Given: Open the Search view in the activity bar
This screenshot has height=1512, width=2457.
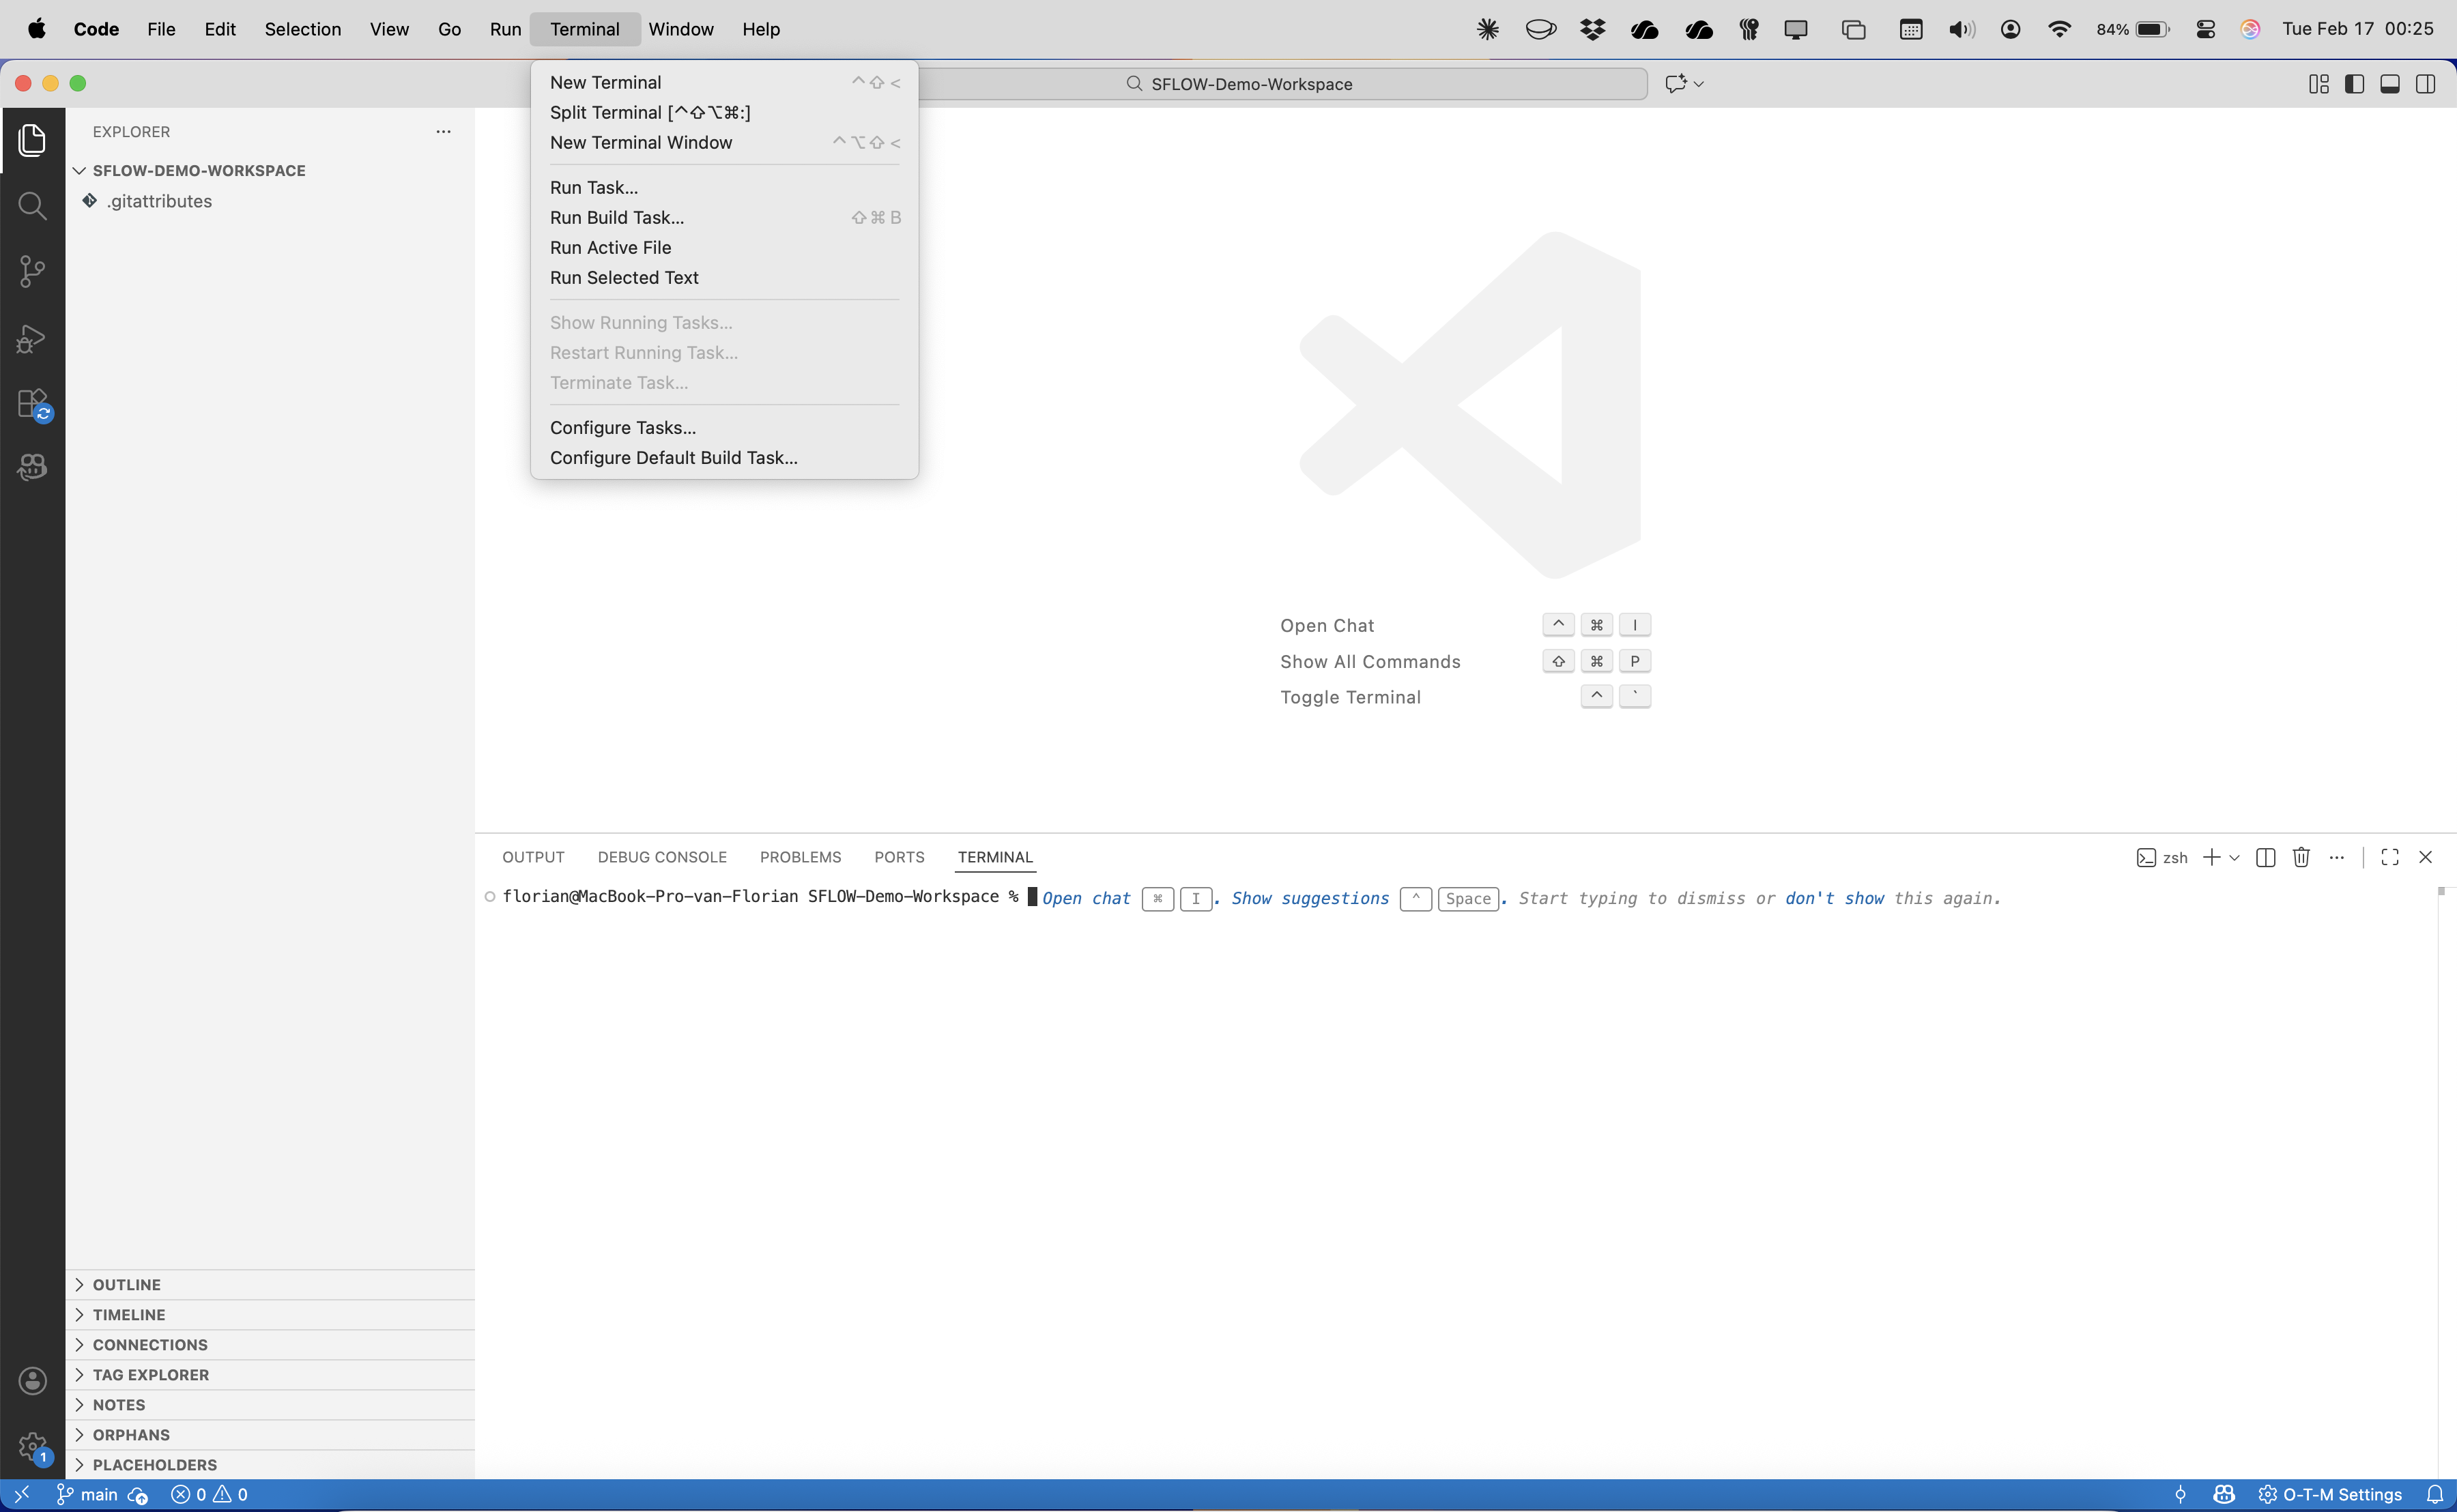Looking at the screenshot, I should coord(33,206).
